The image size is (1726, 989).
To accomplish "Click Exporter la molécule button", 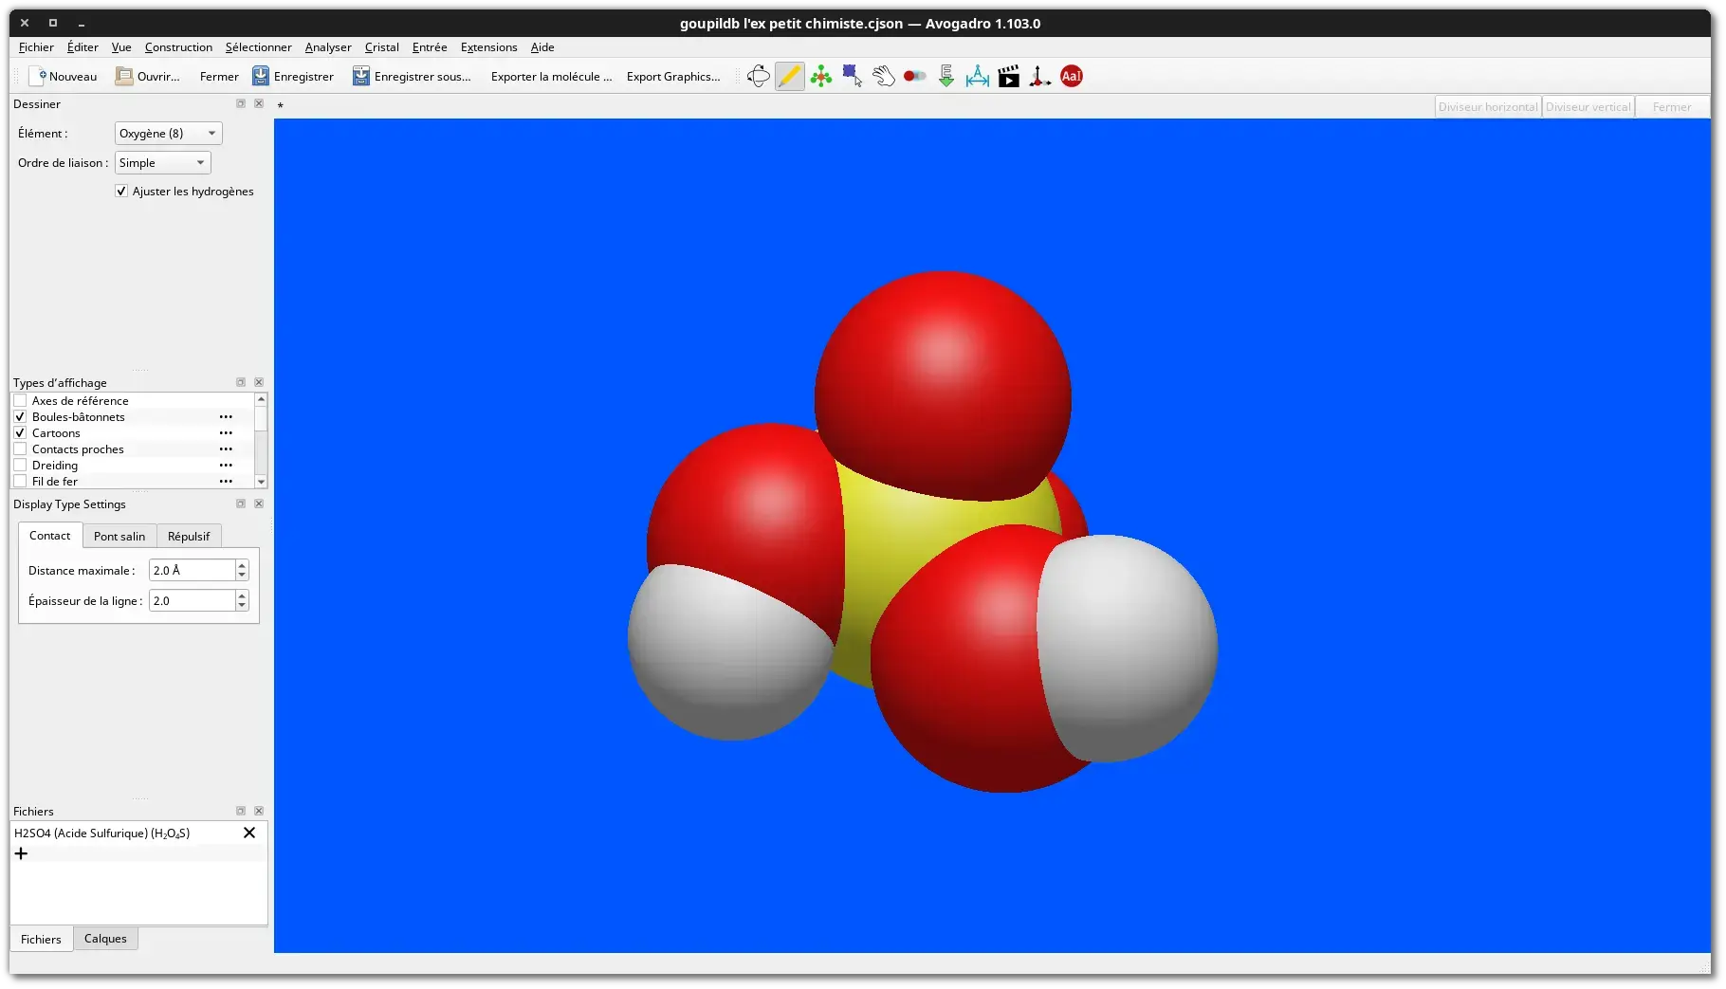I will coord(550,77).
